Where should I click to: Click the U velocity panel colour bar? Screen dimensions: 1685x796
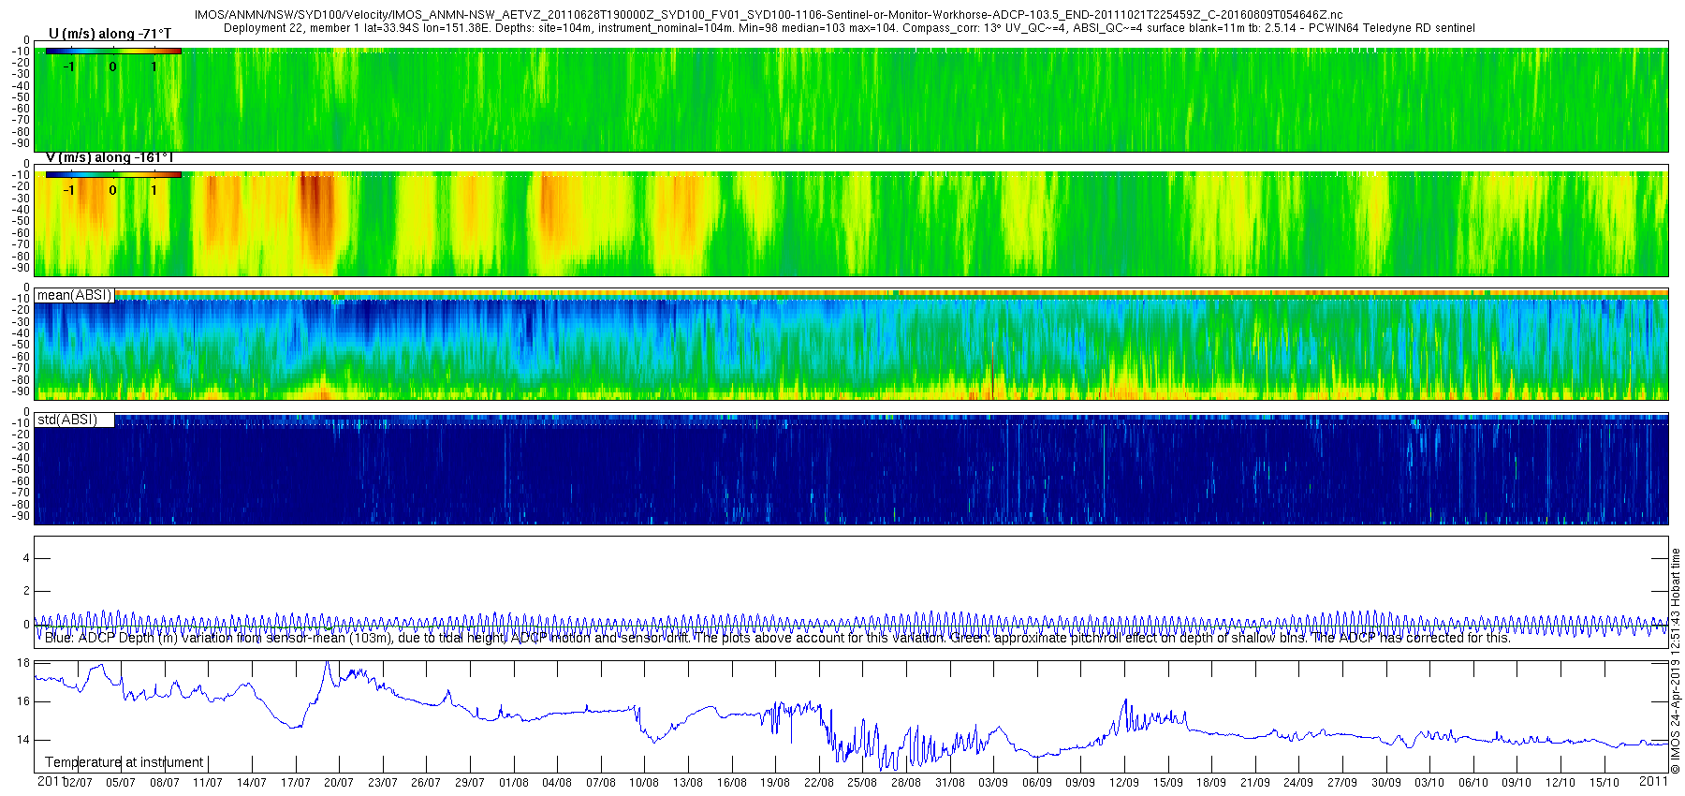pyautogui.click(x=113, y=52)
